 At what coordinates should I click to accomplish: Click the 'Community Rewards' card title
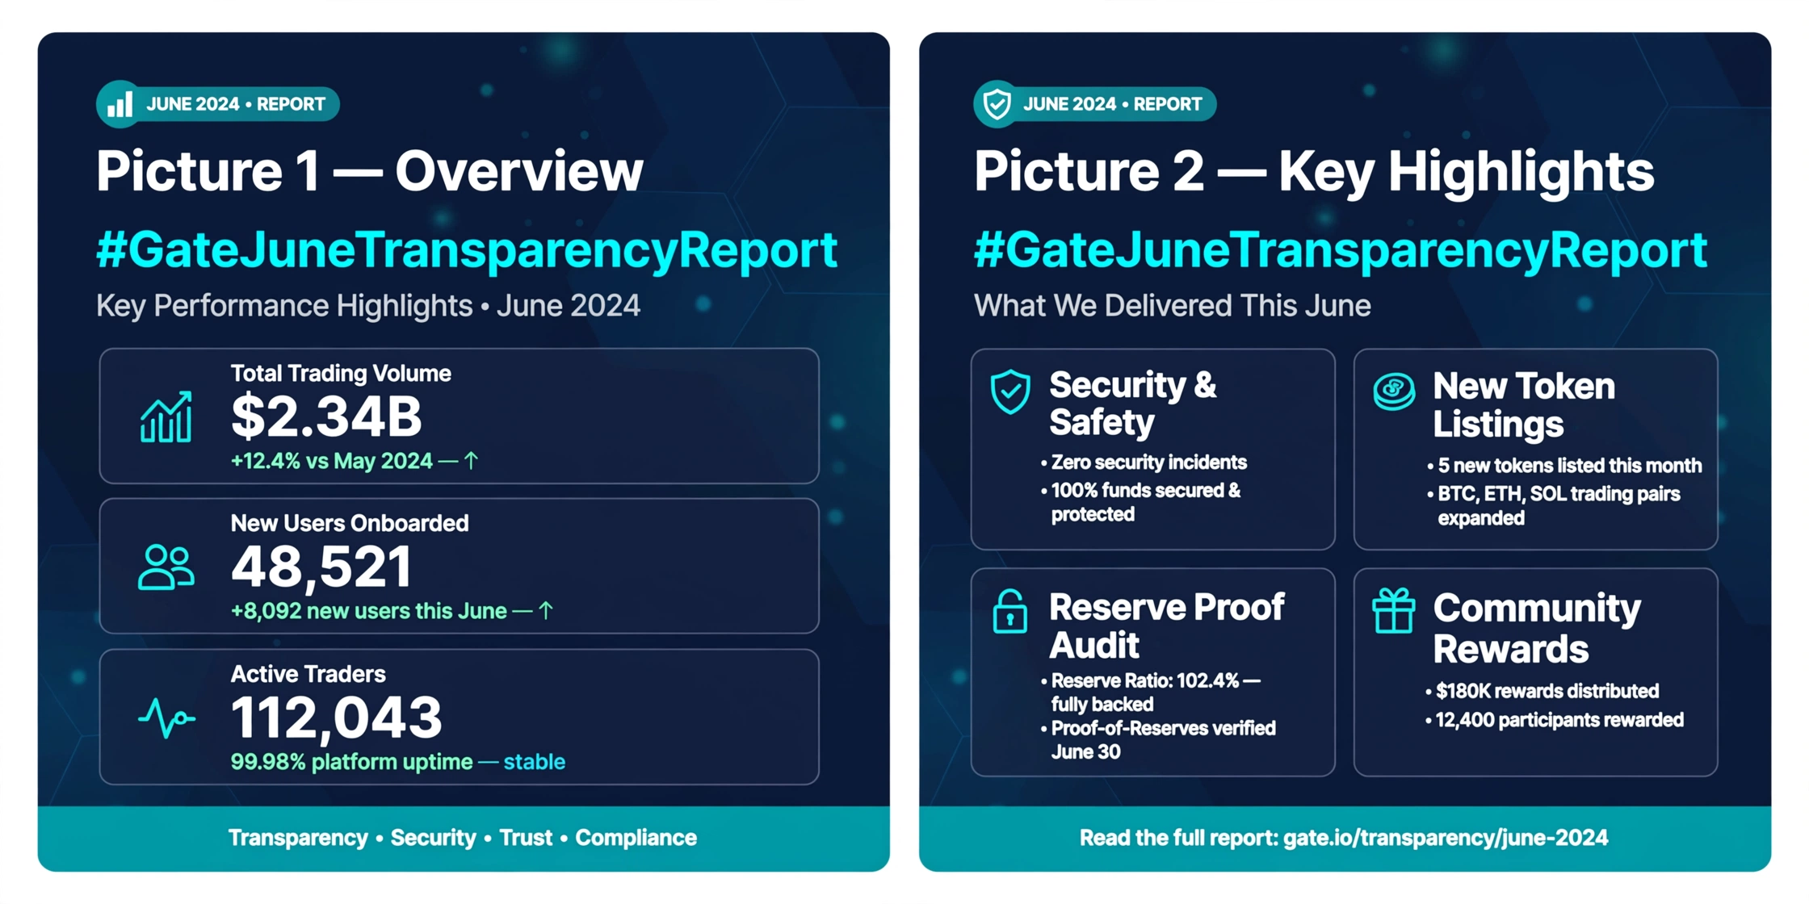point(1537,629)
